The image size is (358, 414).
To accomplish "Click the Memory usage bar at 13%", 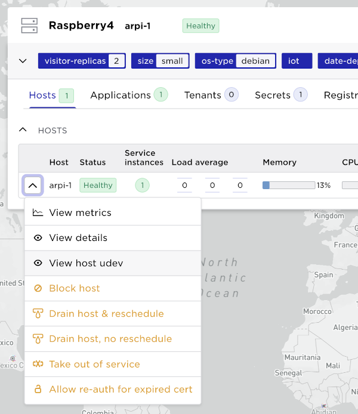I will point(289,186).
